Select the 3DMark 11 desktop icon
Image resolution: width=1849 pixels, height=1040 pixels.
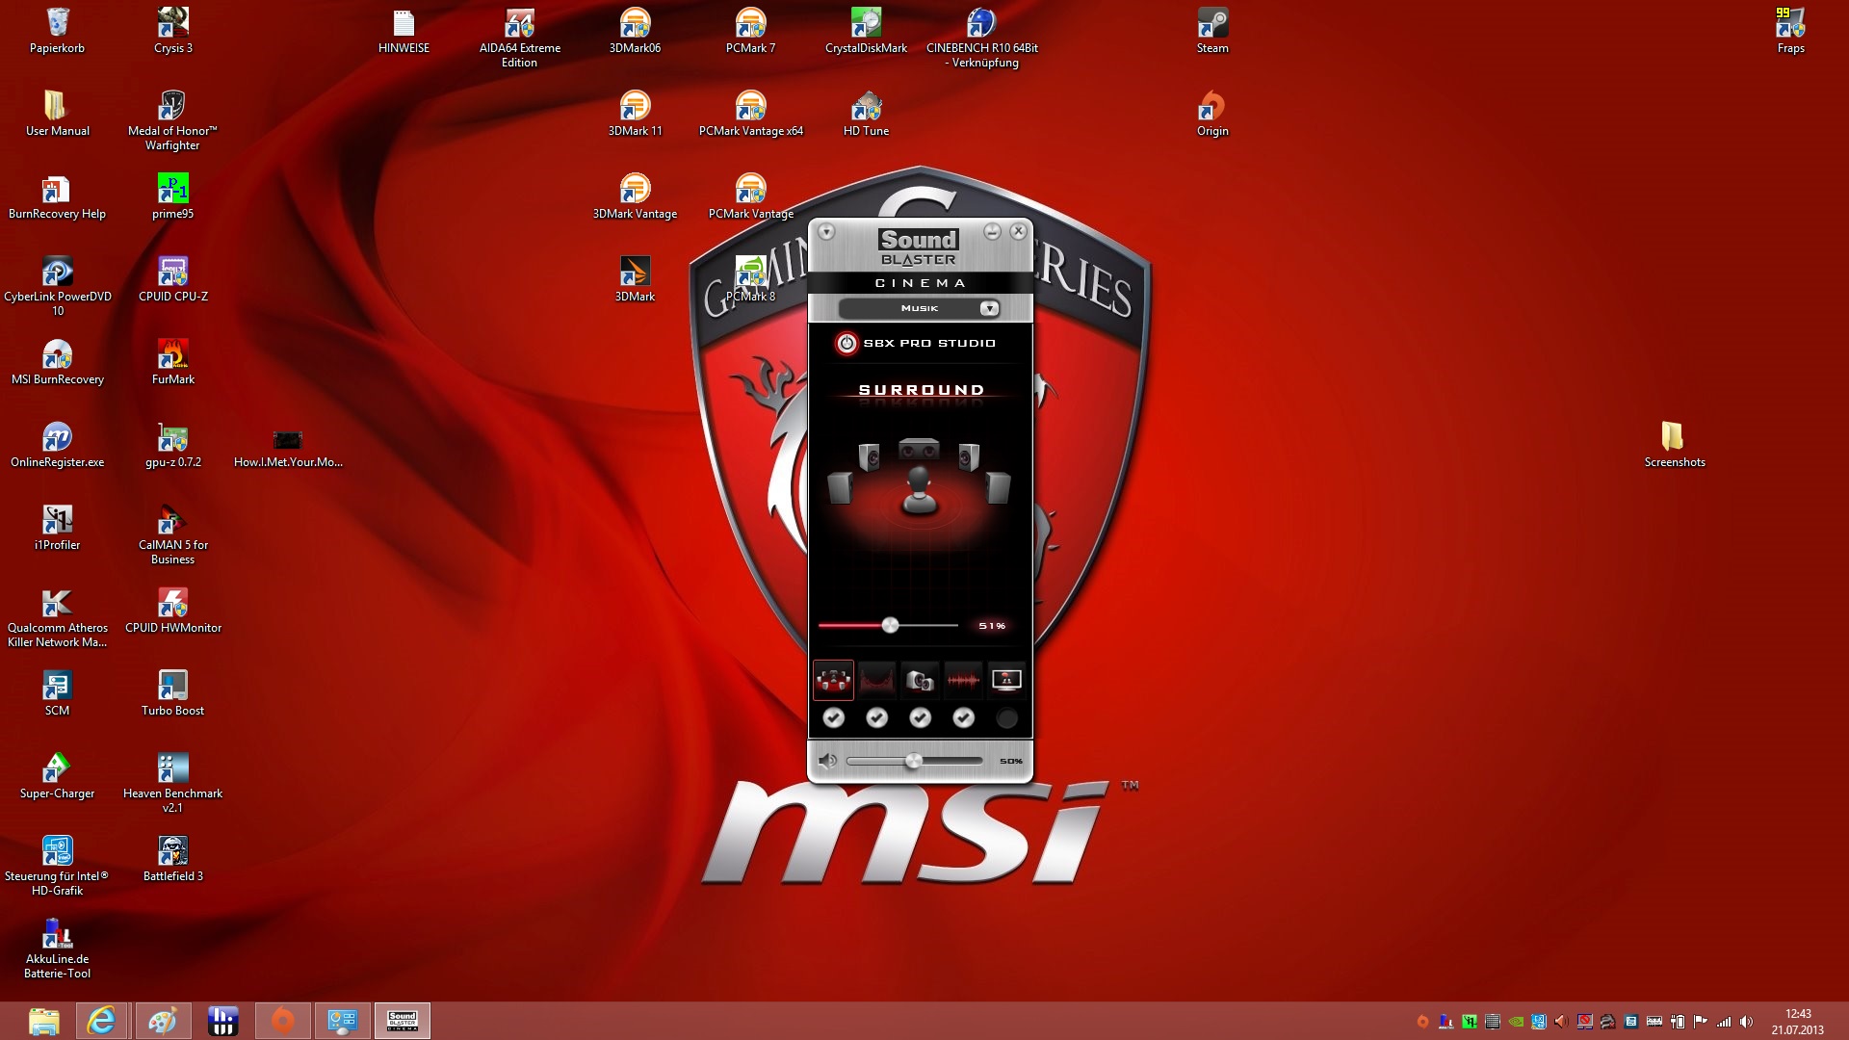coord(636,114)
